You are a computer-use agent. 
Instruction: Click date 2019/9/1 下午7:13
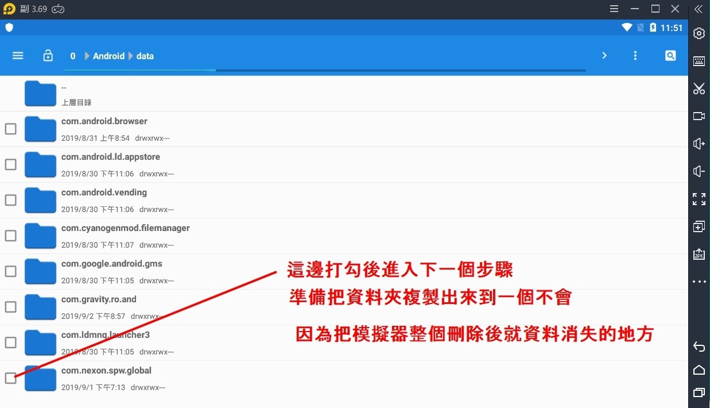(x=93, y=388)
